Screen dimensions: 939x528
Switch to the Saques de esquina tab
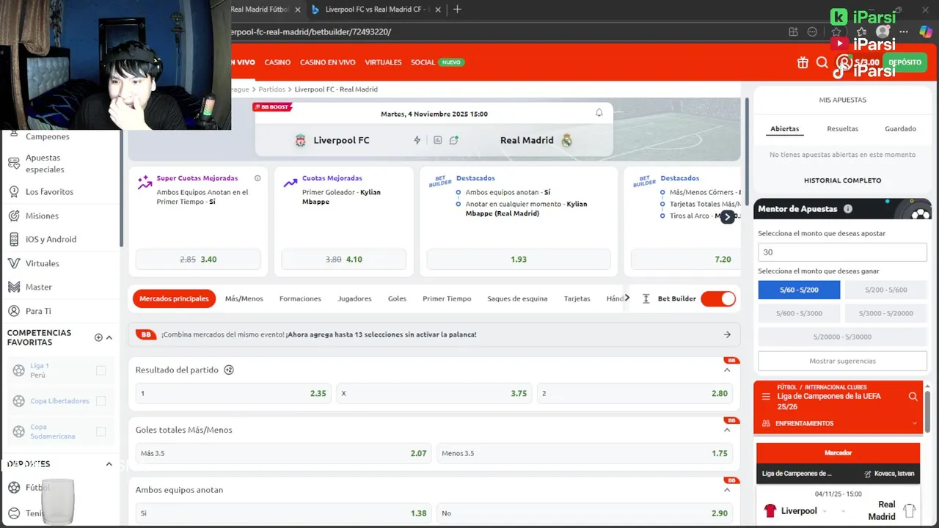click(517, 298)
